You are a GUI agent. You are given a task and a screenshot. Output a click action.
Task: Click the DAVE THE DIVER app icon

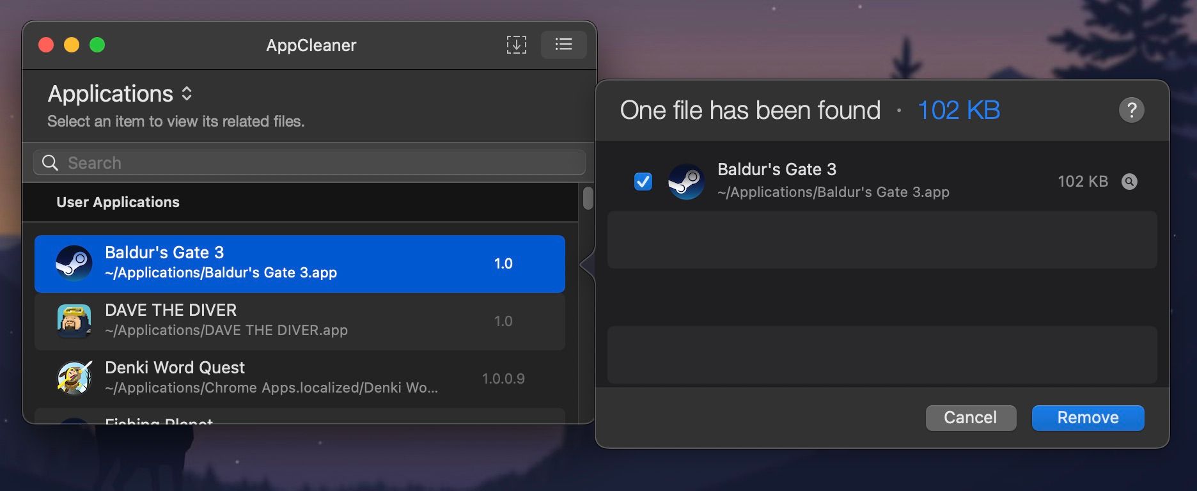pos(74,320)
